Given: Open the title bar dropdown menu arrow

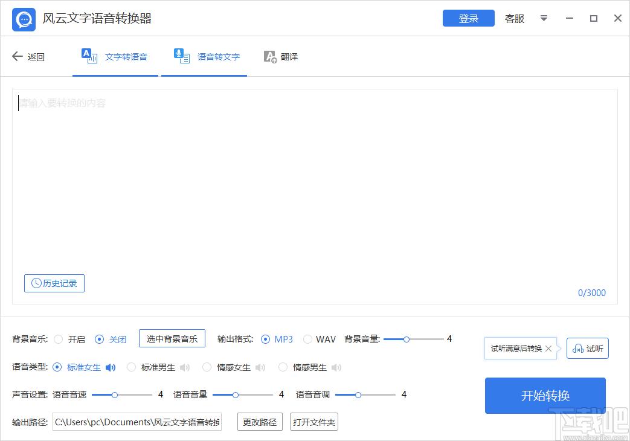Looking at the screenshot, I should point(544,19).
